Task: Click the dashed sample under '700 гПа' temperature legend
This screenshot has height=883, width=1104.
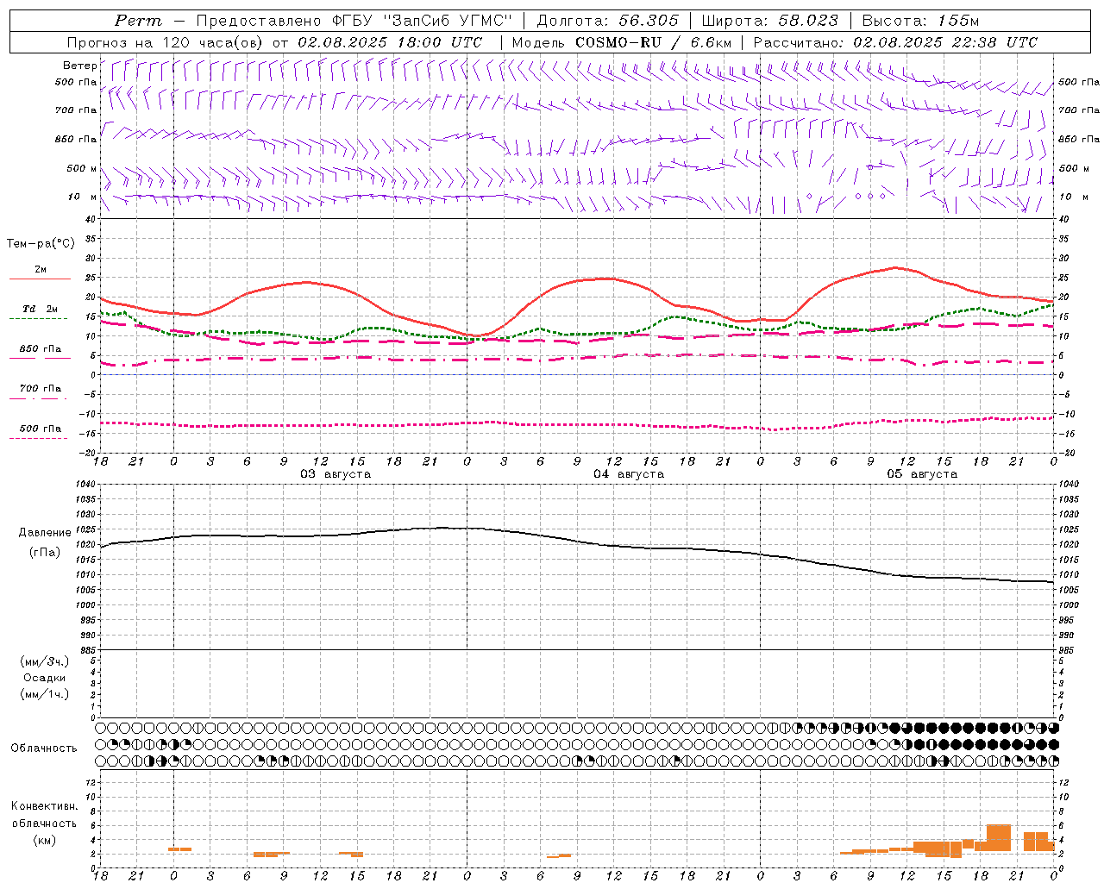Action: point(38,398)
